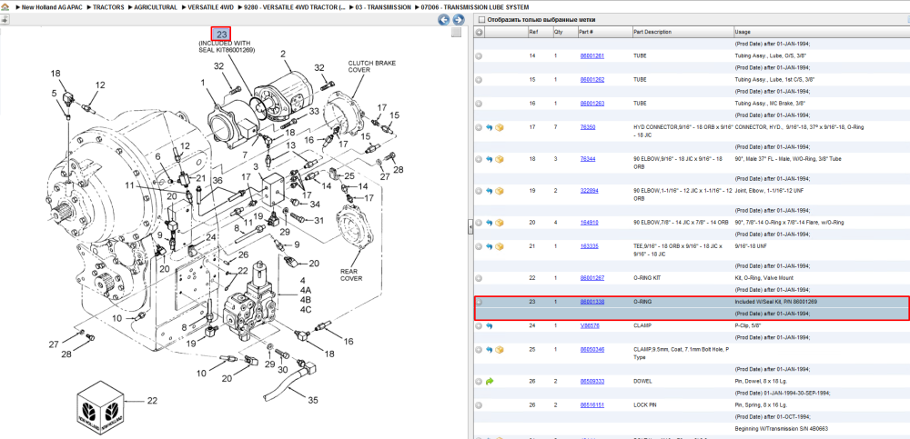Go to VERSATILE 4WD breadcrumb
This screenshot has width=910, height=439.
coord(212,7)
